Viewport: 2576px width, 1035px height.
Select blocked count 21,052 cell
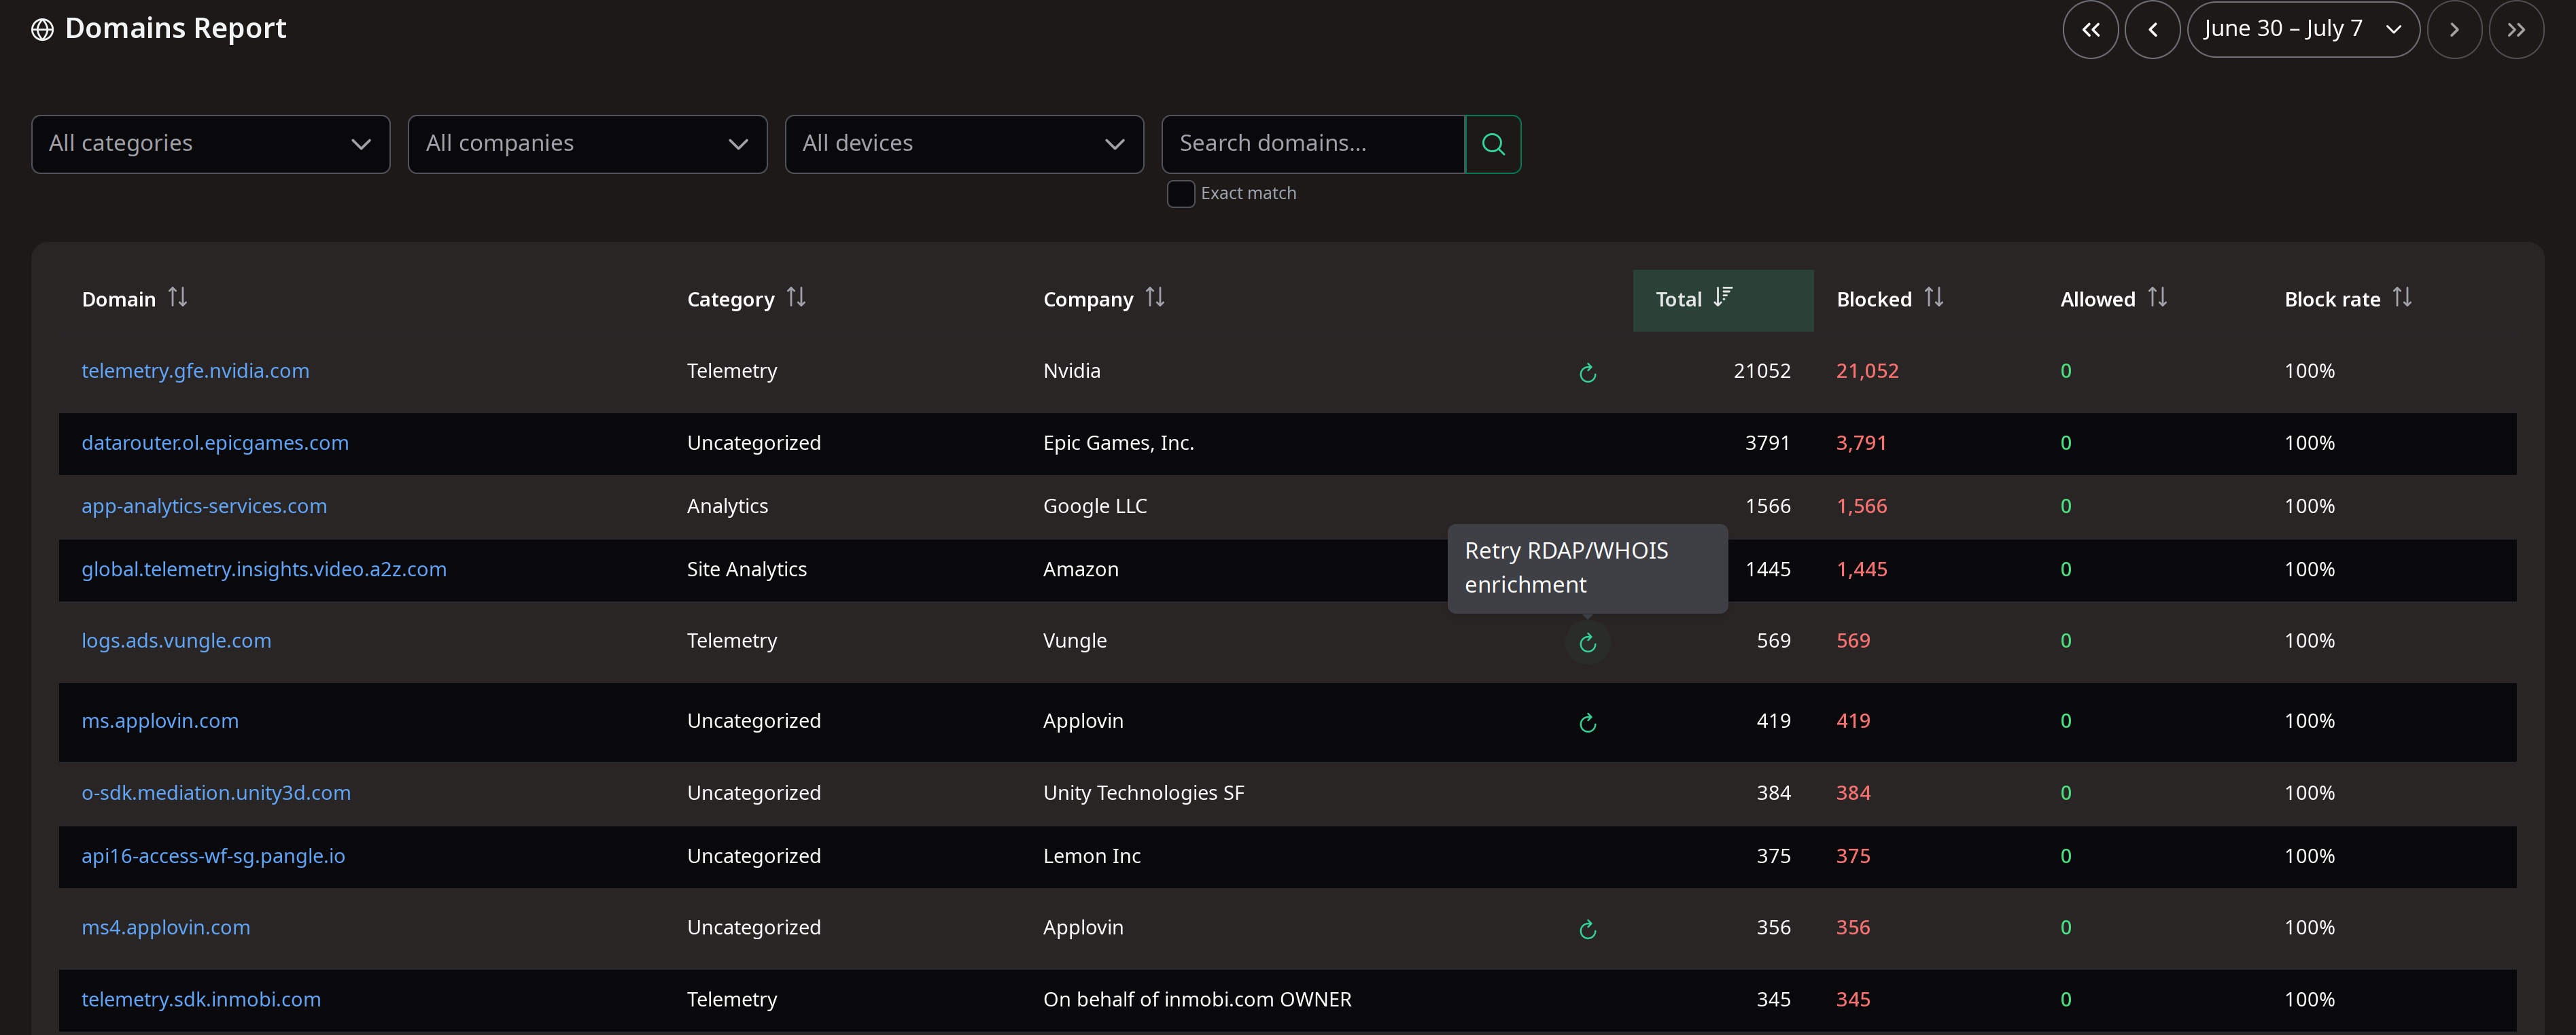click(1867, 371)
